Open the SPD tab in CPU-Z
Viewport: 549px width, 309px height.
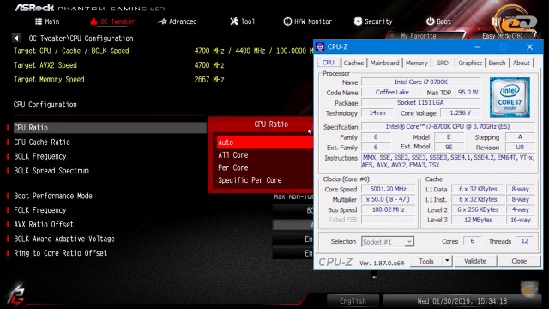443,63
